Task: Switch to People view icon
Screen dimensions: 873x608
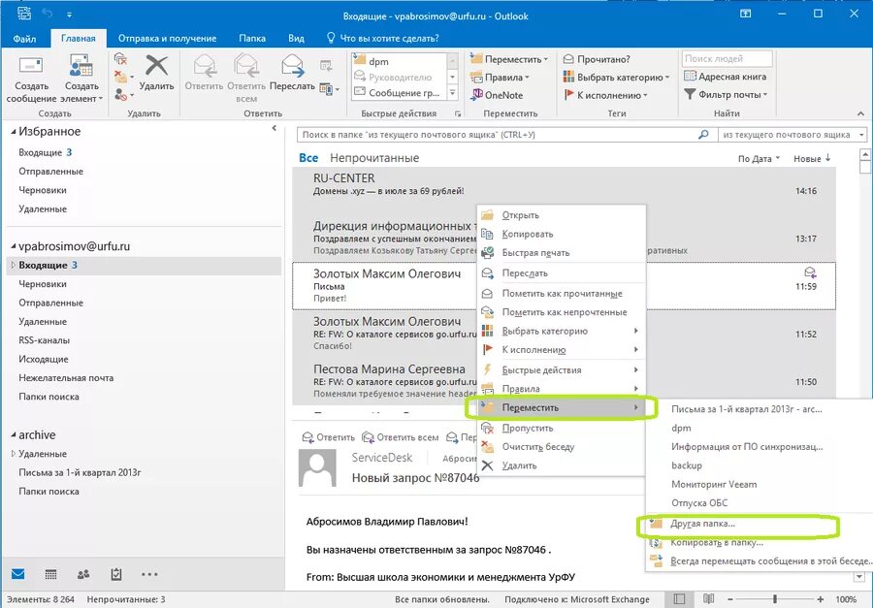Action: point(83,574)
